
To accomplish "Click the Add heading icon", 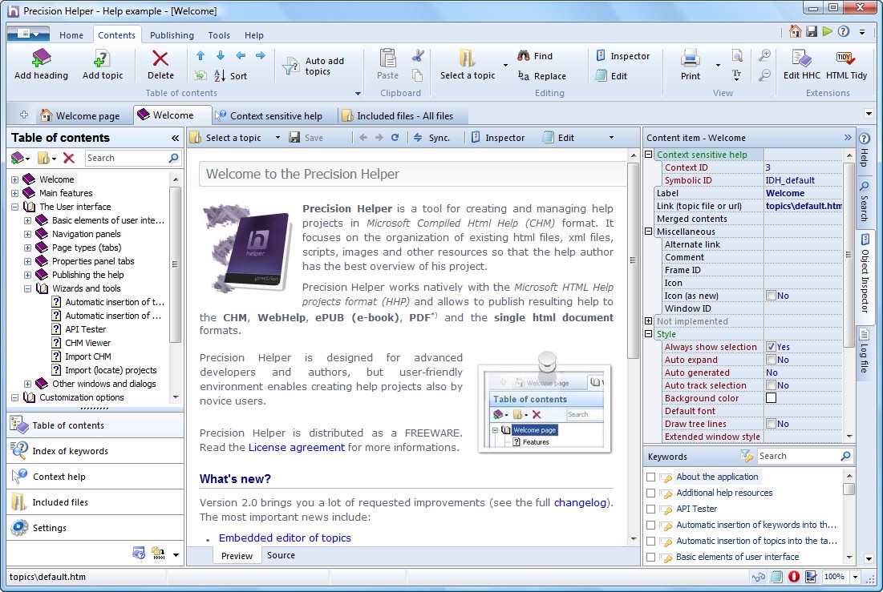I will point(41,58).
